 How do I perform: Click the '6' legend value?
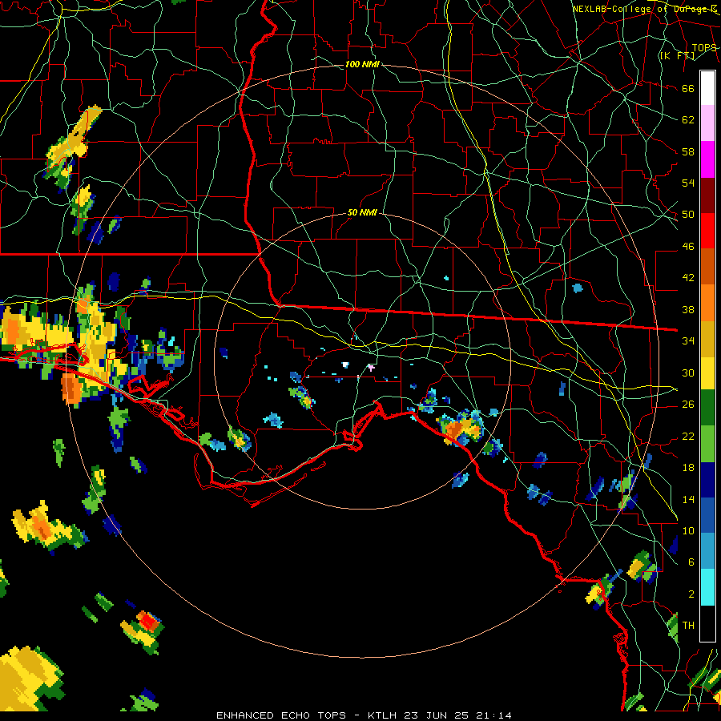point(691,562)
